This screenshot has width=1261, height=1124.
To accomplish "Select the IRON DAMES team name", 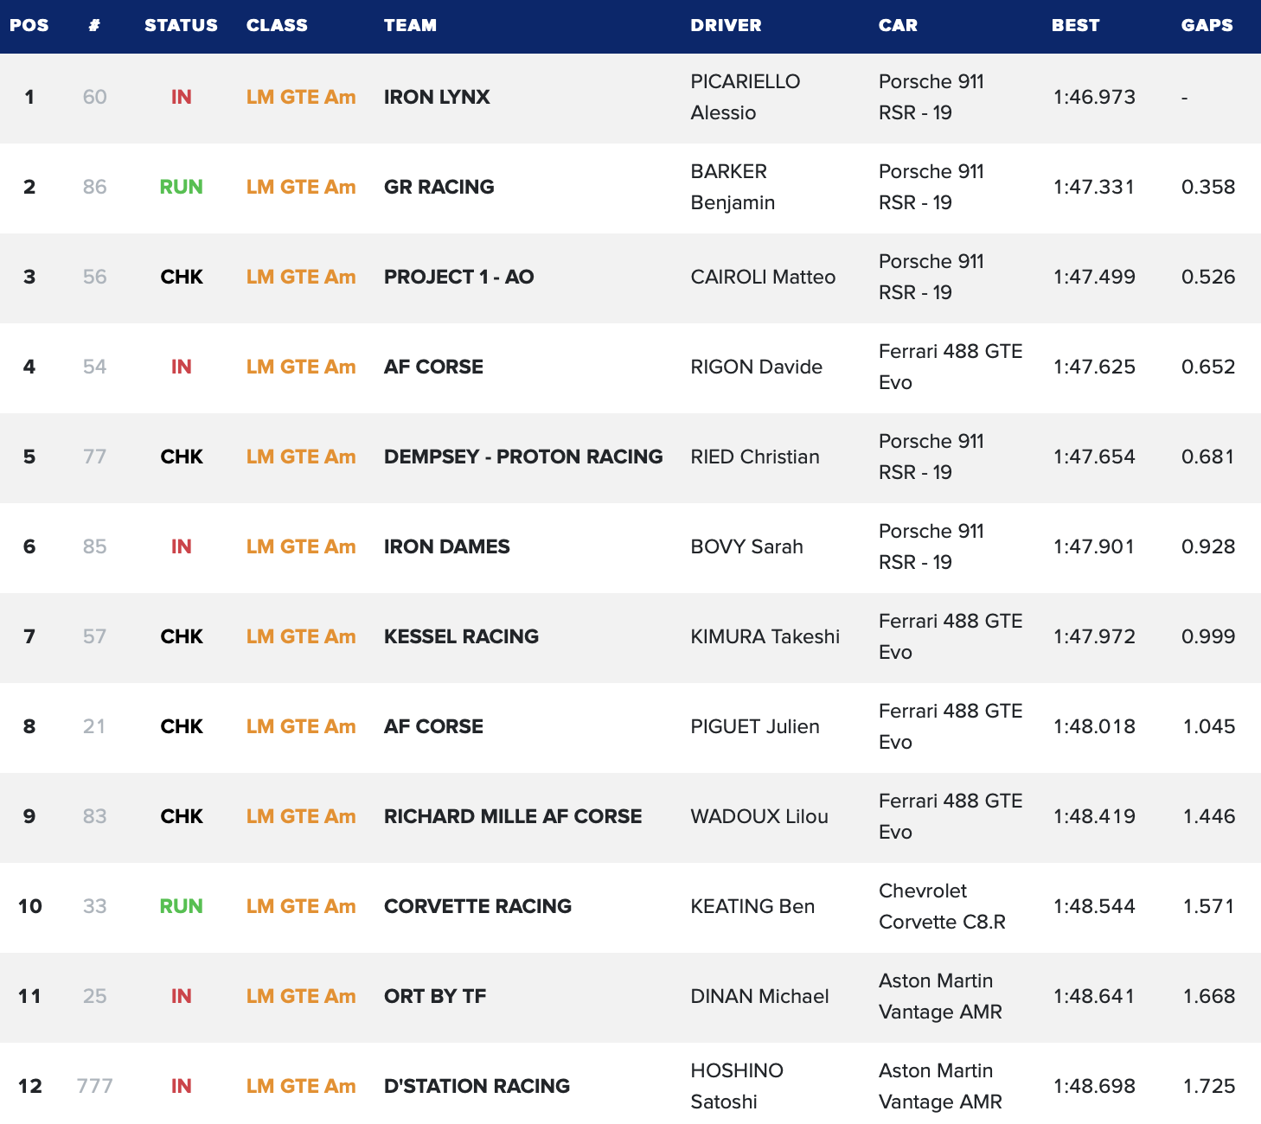I will coord(447,546).
